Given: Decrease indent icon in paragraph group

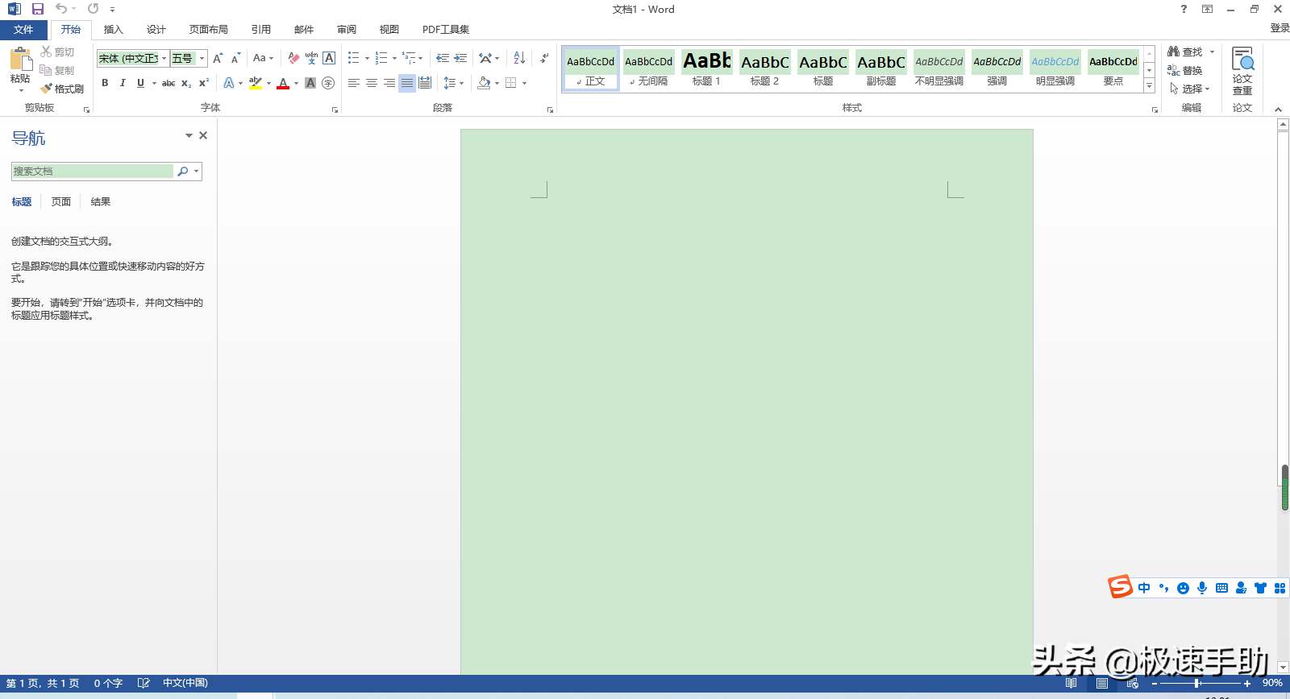Looking at the screenshot, I should [443, 58].
